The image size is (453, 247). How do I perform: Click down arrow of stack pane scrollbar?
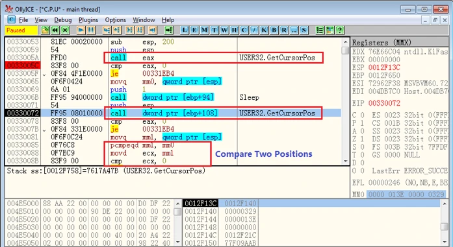click(x=445, y=242)
